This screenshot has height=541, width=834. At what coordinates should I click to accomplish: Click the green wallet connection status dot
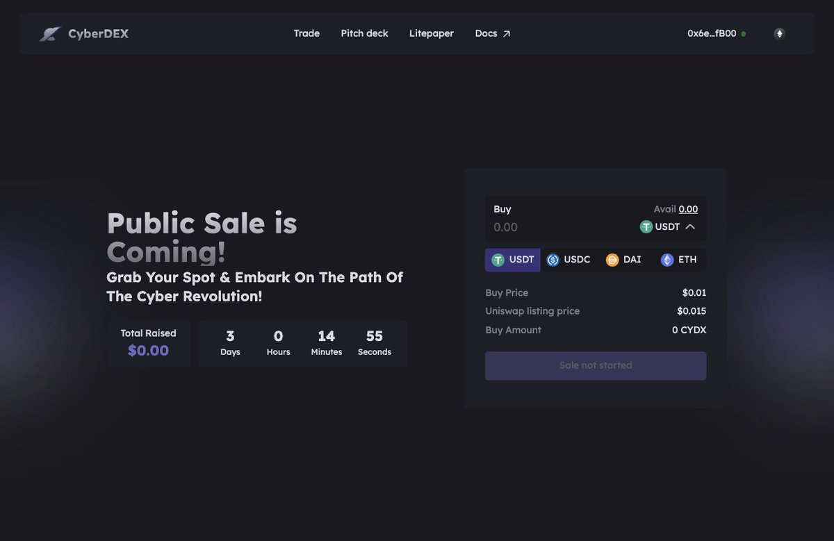(x=744, y=33)
